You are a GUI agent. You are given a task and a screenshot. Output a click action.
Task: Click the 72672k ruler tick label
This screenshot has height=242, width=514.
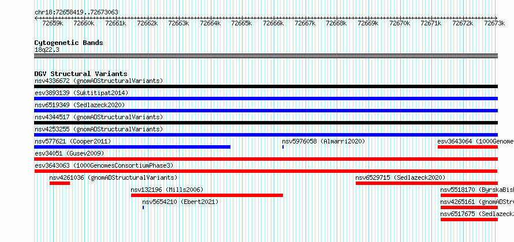(x=463, y=23)
